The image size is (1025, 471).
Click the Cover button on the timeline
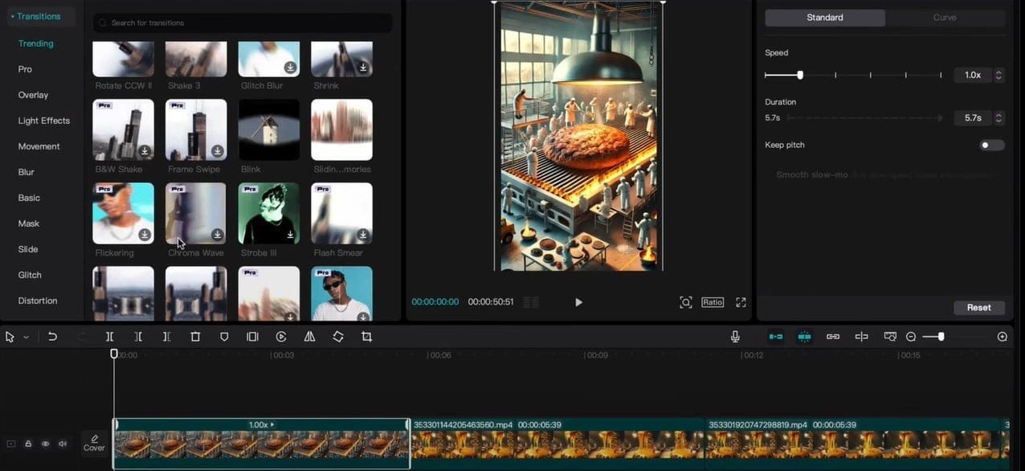(94, 443)
